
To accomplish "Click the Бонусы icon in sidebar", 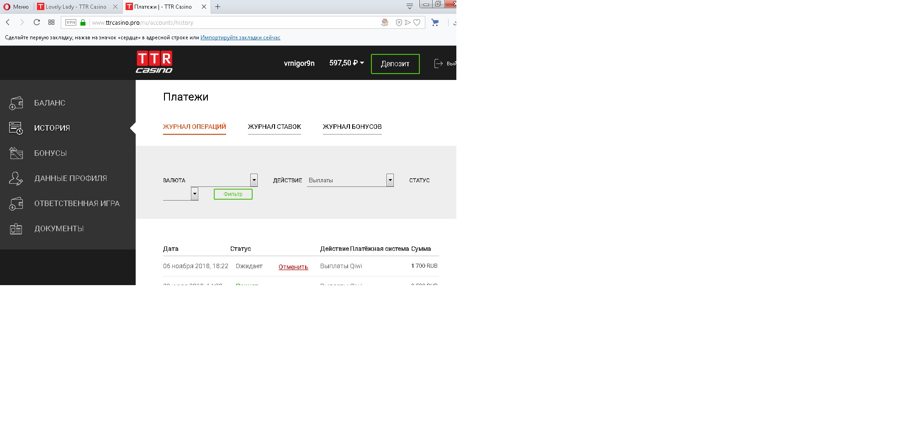I will click(x=16, y=154).
